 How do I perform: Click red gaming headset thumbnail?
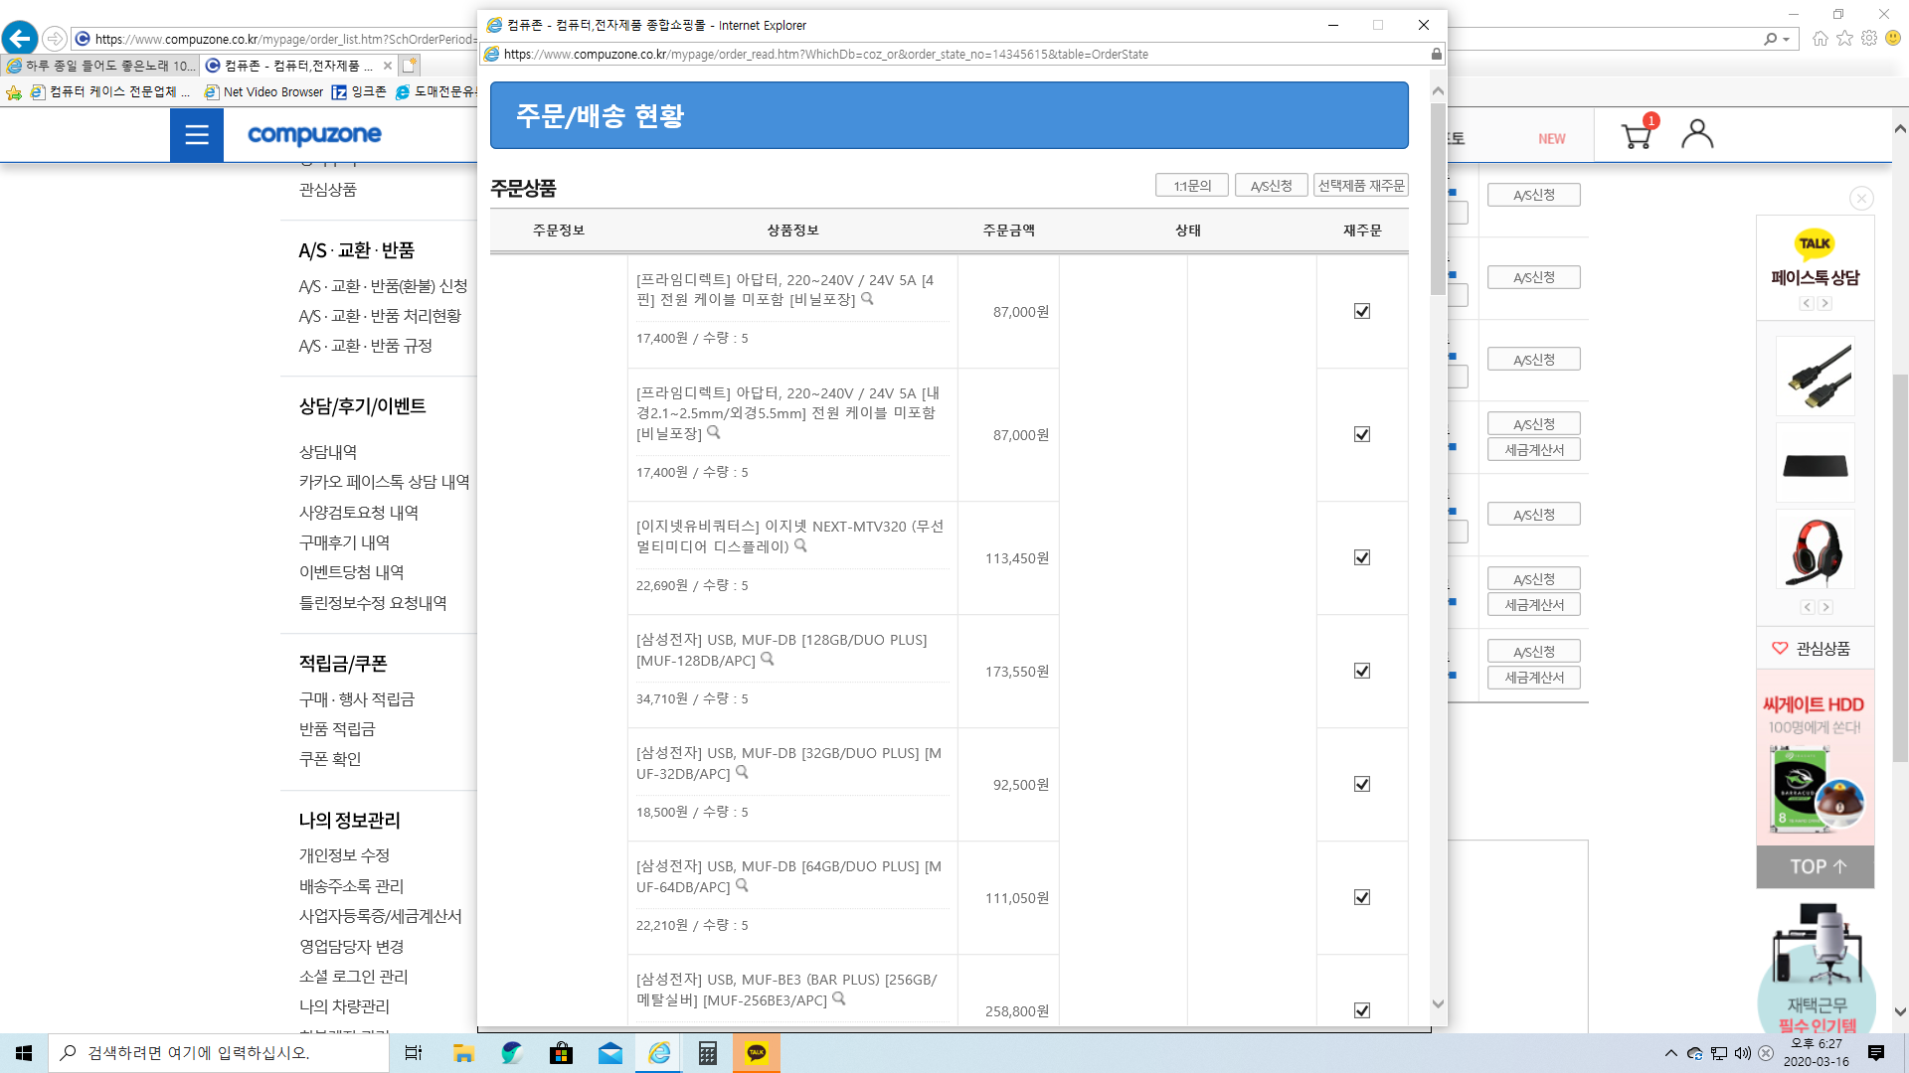(x=1816, y=549)
